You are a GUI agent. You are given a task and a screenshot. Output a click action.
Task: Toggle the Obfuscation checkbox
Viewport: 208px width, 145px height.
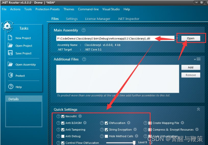tap(106, 123)
